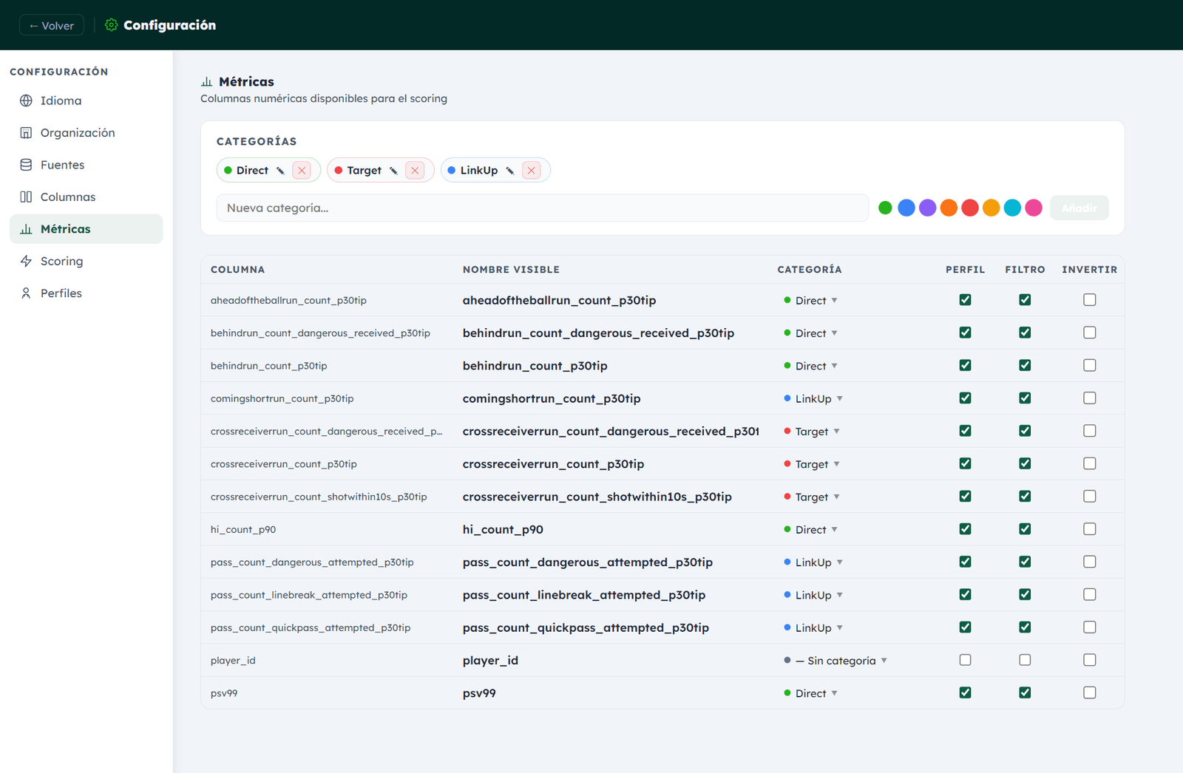This screenshot has width=1183, height=773.
Task: Open category dropdown for hi_count_p90
Action: pyautogui.click(x=811, y=530)
